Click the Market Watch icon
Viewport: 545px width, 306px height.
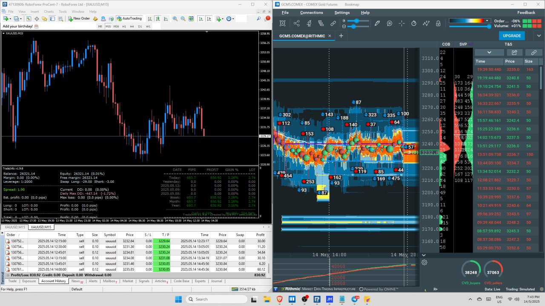[29, 19]
